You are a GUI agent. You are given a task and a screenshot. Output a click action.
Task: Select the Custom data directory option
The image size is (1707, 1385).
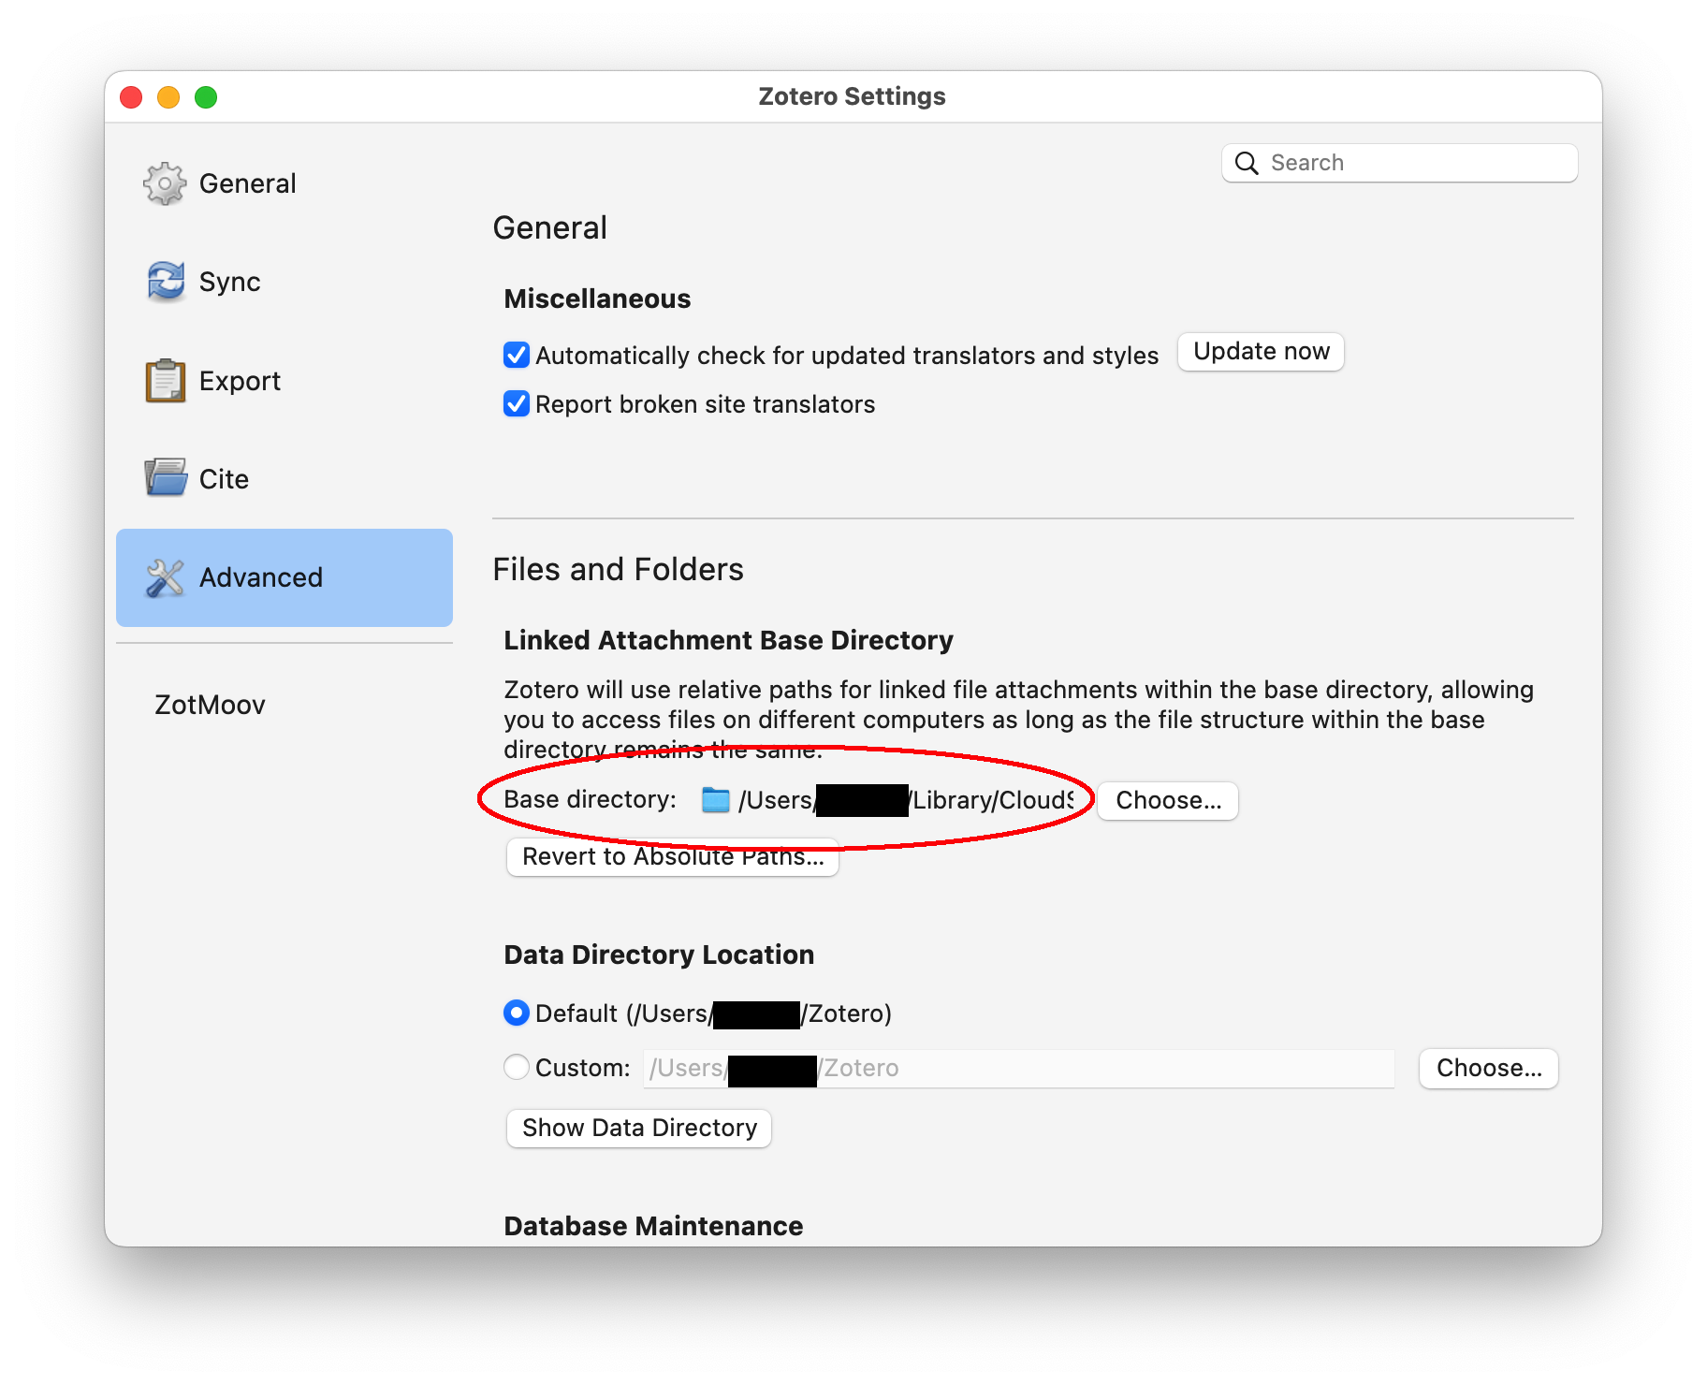click(517, 1068)
